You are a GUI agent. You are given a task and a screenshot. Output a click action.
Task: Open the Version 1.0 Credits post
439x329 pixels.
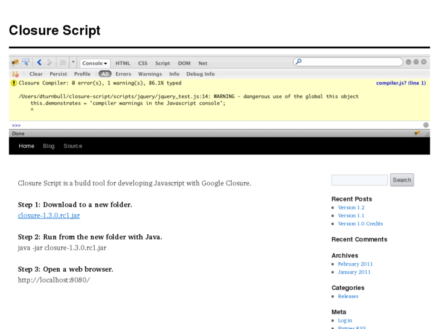point(360,224)
